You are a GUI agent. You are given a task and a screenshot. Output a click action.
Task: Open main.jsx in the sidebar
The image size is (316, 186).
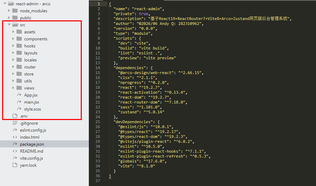click(32, 102)
